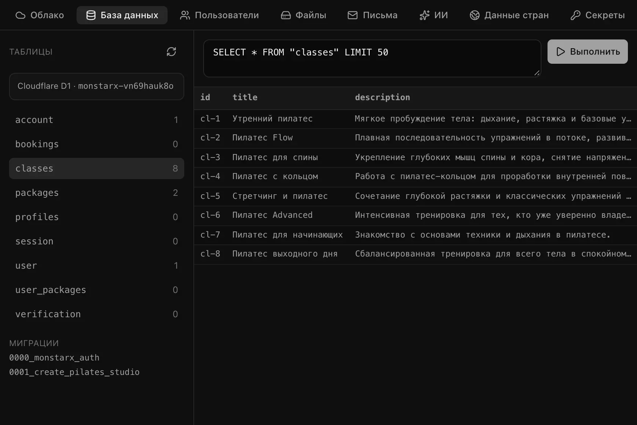Image resolution: width=637 pixels, height=425 pixels.
Task: Click the cl-8 id cell
Action: coord(210,254)
